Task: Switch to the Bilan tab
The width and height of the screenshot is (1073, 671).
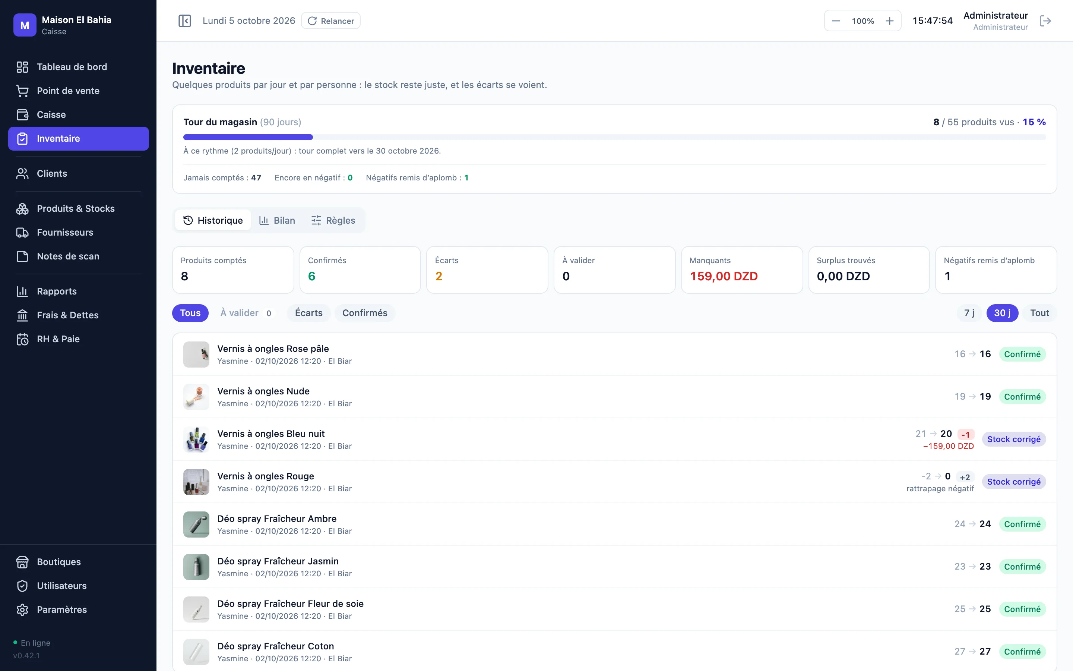Action: [277, 221]
